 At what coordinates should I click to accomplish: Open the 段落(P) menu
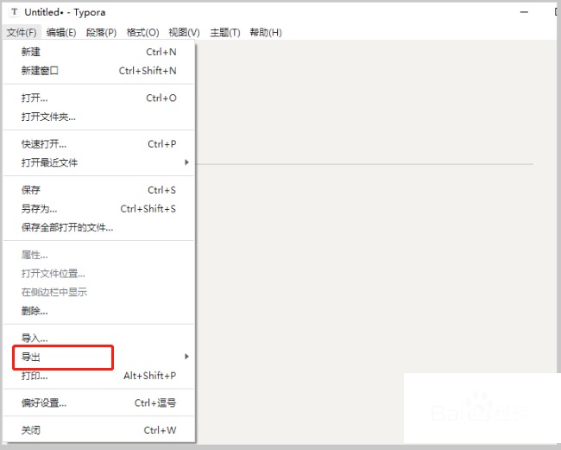coord(101,33)
